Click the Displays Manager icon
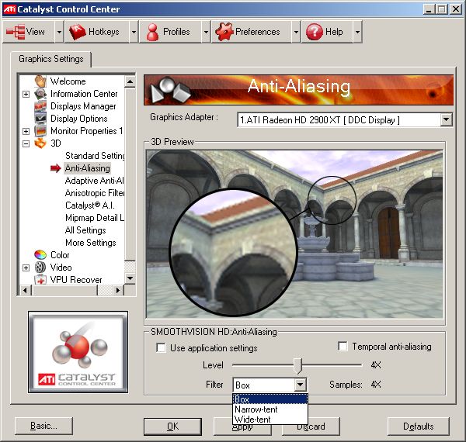This screenshot has height=442, width=466. tap(40, 106)
